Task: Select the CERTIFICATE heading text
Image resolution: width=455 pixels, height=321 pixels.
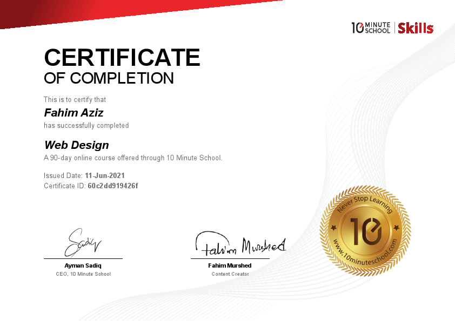Action: coord(122,57)
